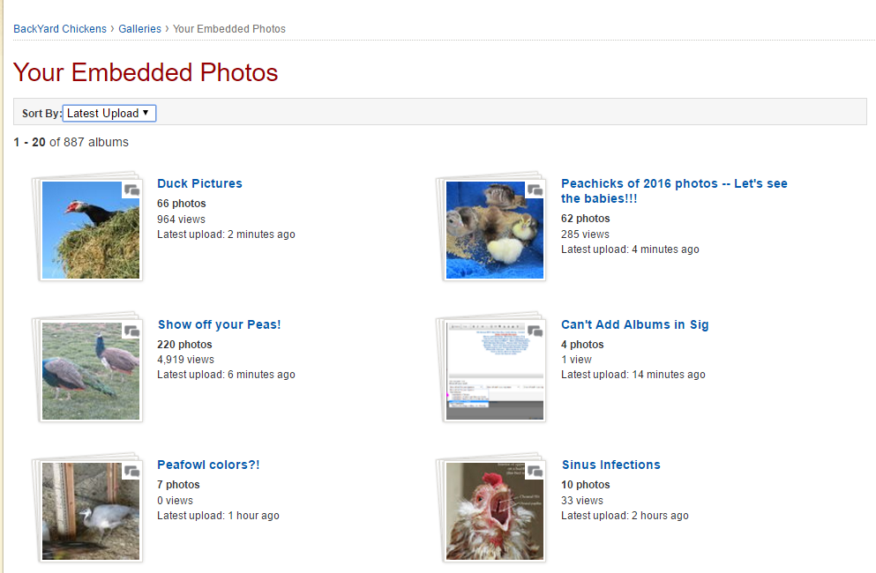
Task: Click comment icon on Show off your Peas thumbnail
Action: pos(131,331)
